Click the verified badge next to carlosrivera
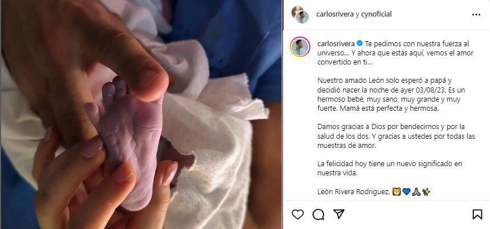Screen dimensions: 490x229 pyautogui.click(x=360, y=44)
